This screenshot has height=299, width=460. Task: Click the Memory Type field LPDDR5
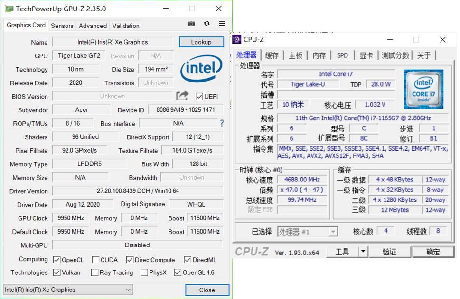pos(89,164)
